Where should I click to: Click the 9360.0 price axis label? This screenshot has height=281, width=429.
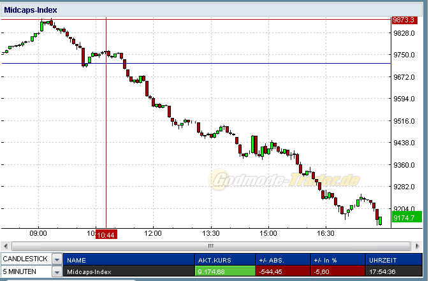click(x=404, y=165)
